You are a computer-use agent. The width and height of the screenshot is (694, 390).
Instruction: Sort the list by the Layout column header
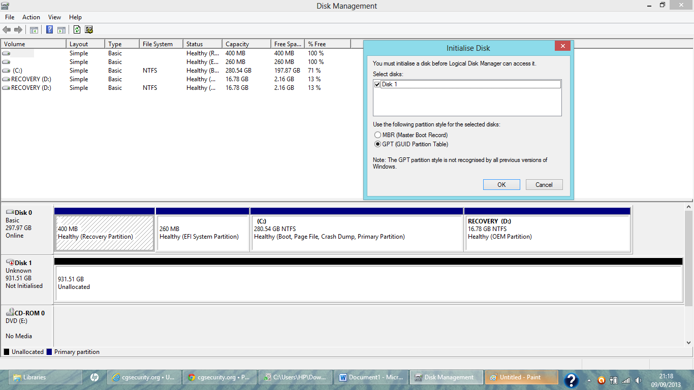tap(85, 44)
